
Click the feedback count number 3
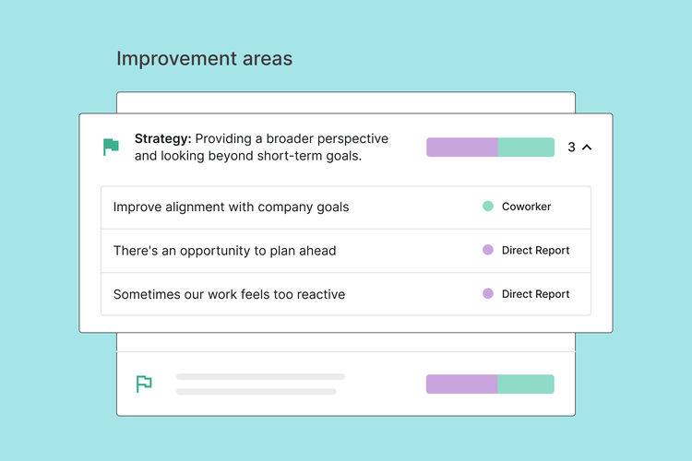[571, 148]
